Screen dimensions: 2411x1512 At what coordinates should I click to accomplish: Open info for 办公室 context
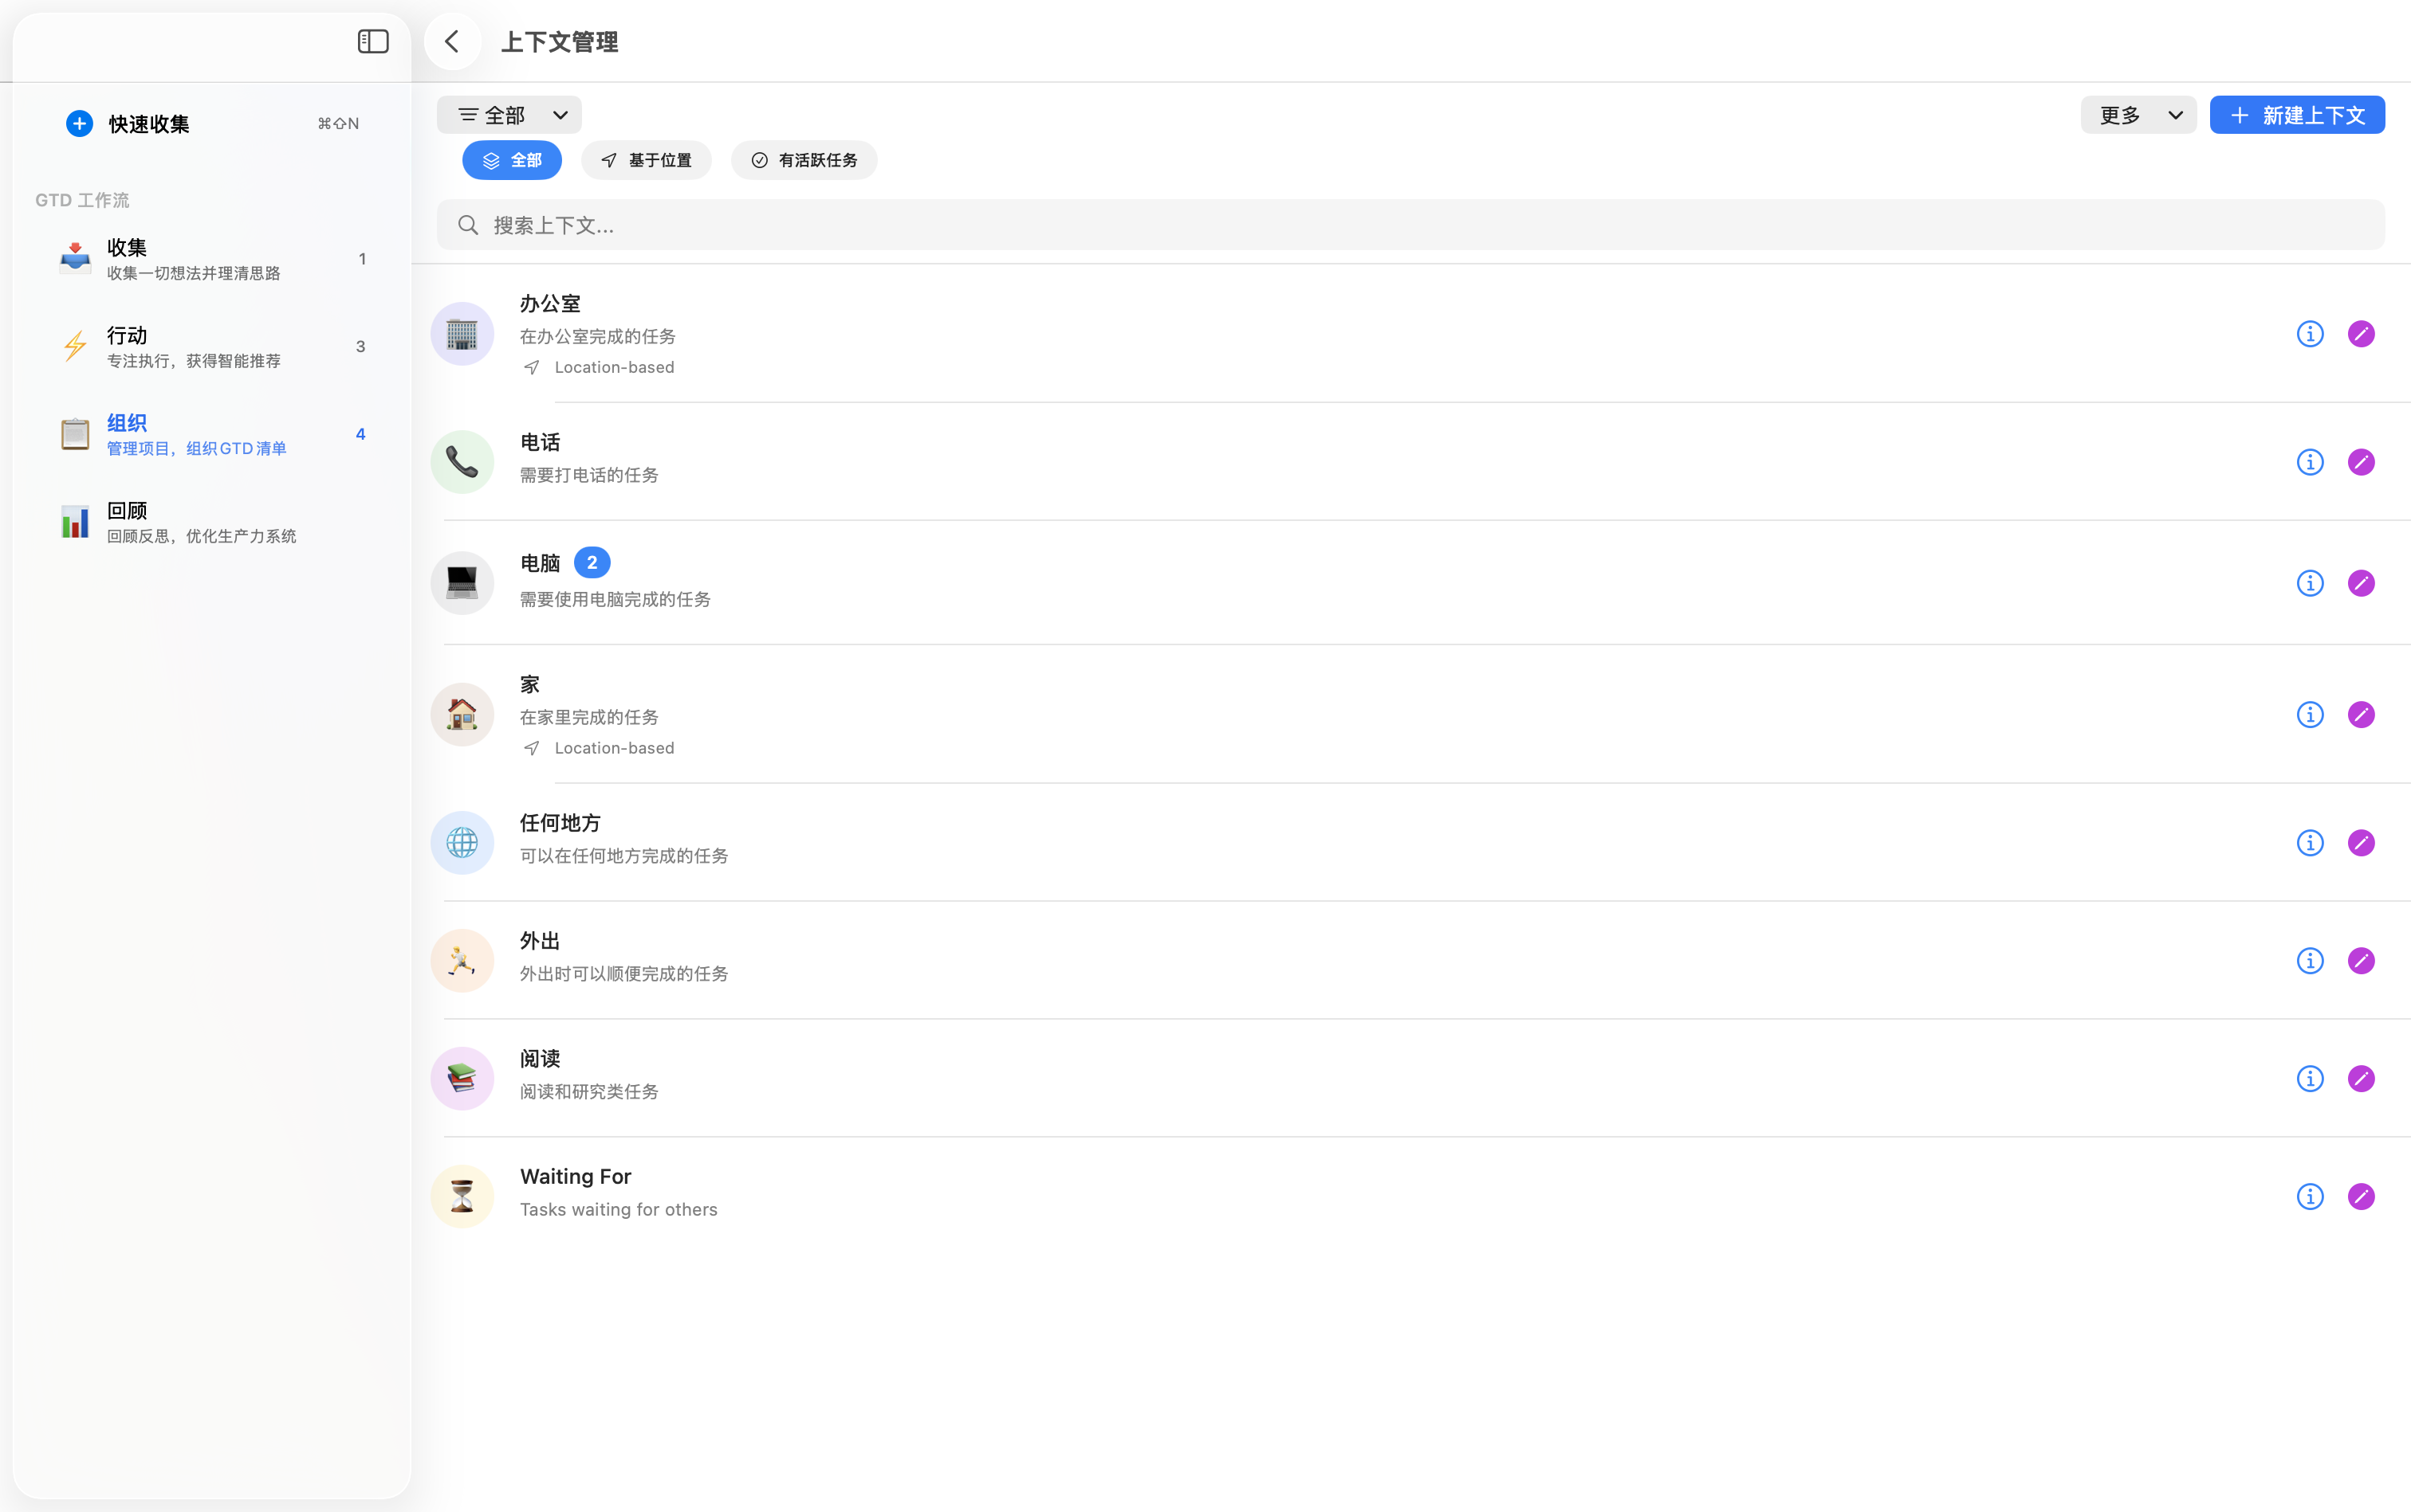point(2309,334)
